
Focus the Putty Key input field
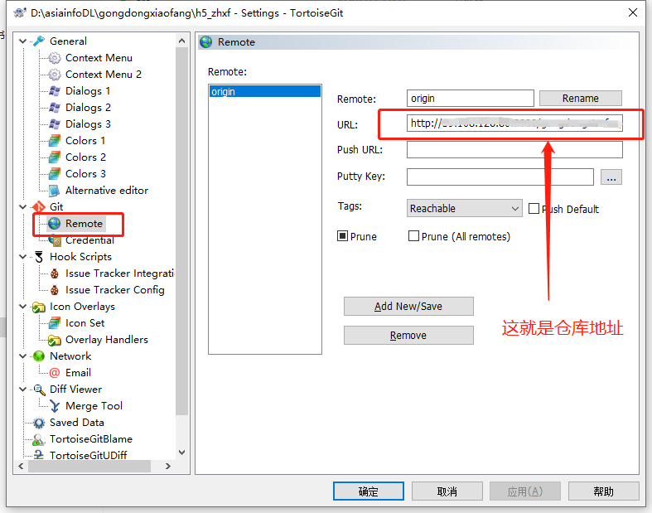pos(500,177)
